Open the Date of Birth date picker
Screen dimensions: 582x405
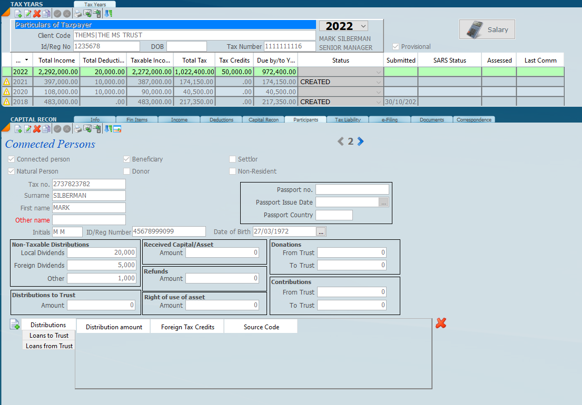tap(321, 232)
